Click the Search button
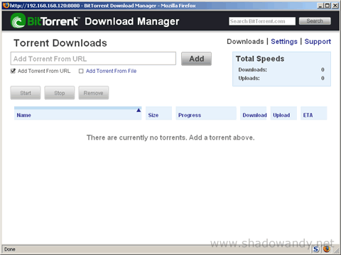Viewport: 341px width, 255px height. (x=315, y=21)
